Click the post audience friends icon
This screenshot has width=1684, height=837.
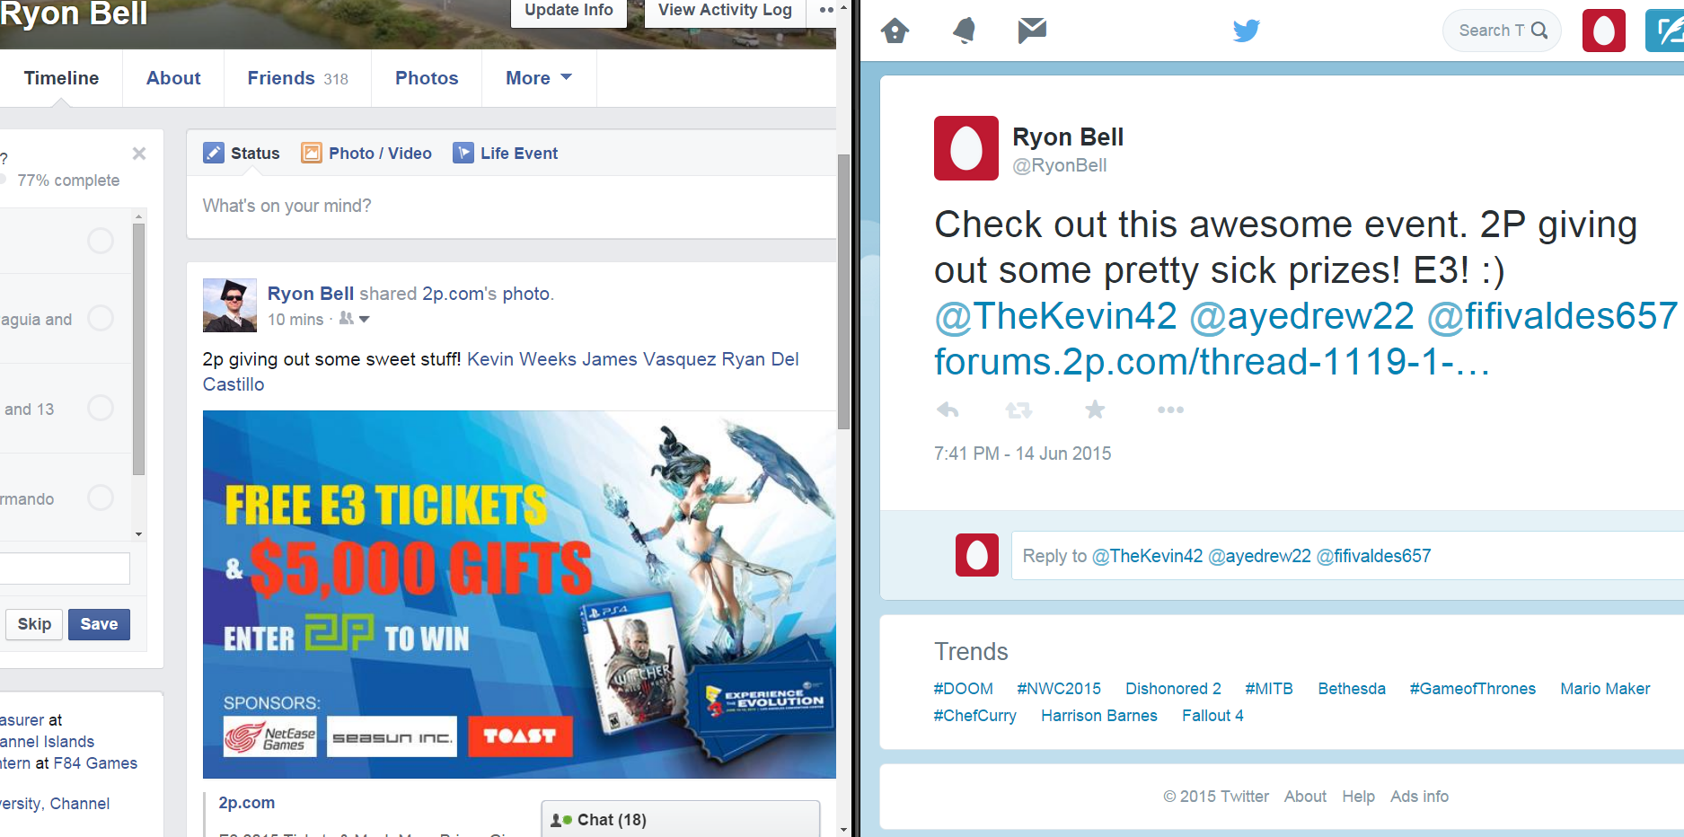[x=346, y=319]
